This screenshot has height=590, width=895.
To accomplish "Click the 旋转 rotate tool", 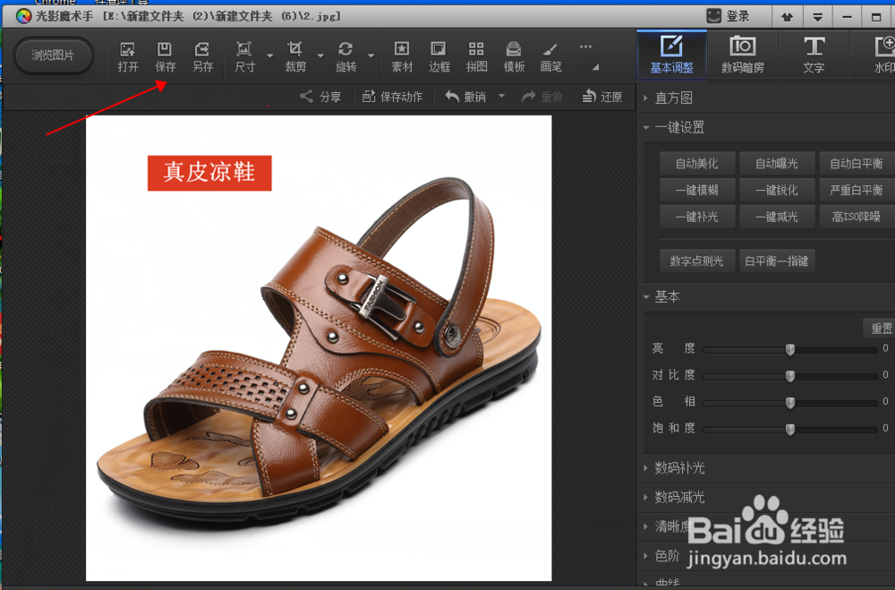I will [x=345, y=56].
